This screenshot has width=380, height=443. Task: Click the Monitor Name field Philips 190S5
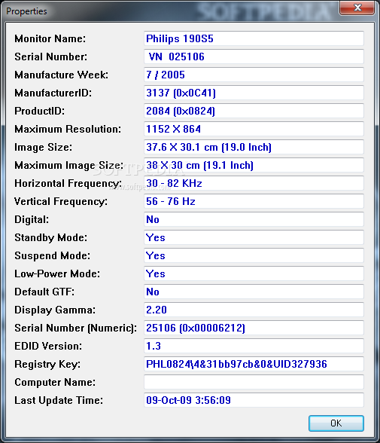click(254, 38)
